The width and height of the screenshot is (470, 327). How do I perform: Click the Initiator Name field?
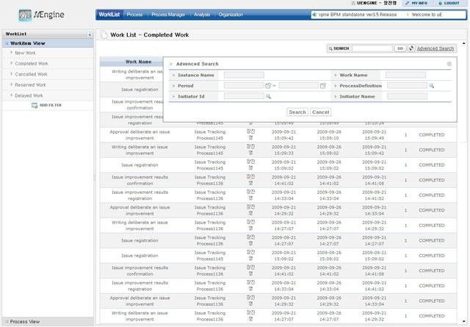407,96
